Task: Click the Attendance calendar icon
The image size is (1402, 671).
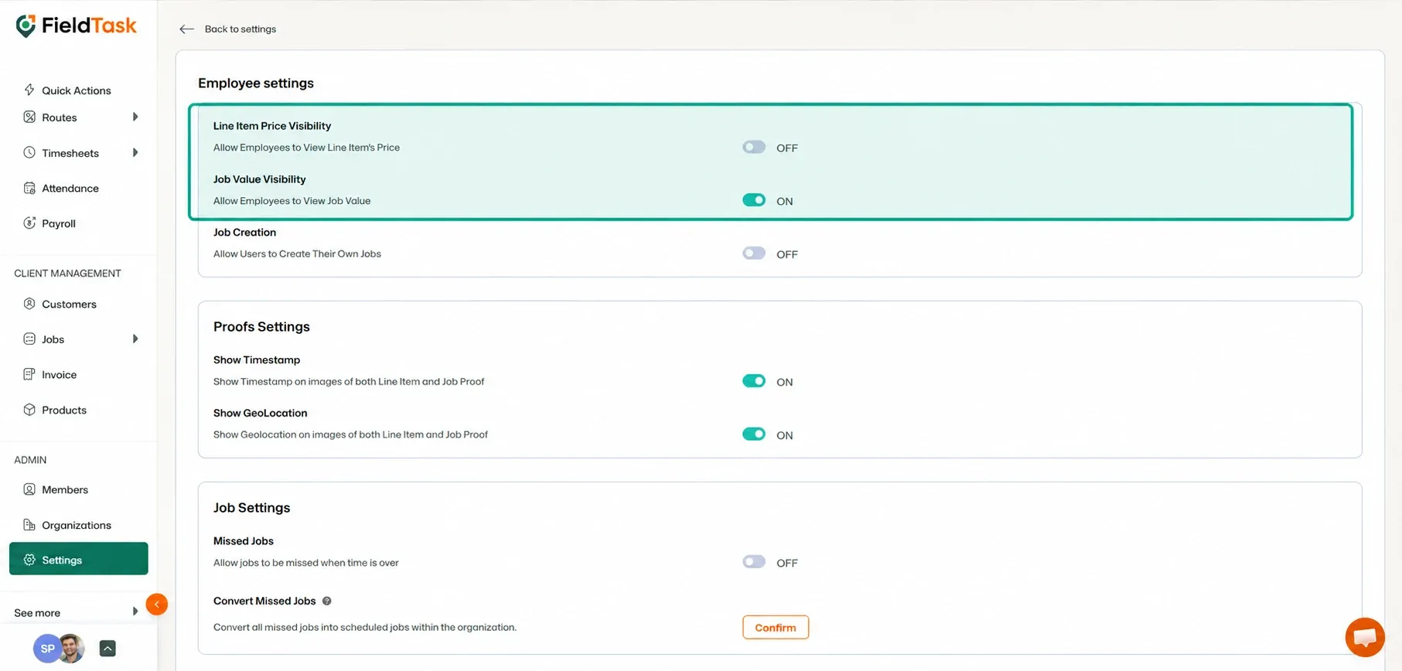Action: coord(29,188)
